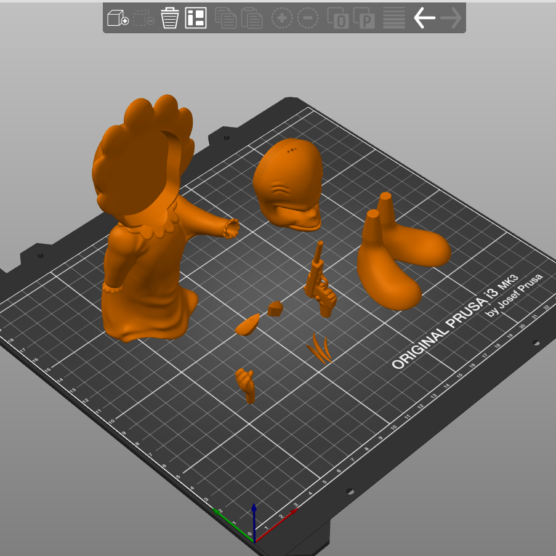Click the Redo right arrow
This screenshot has height=556, width=556.
(451, 18)
